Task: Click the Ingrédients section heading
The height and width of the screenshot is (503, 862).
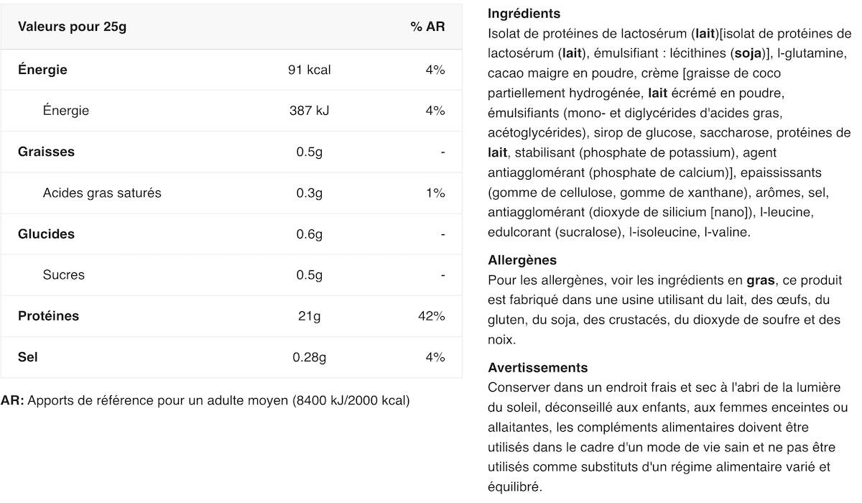Action: 524,14
